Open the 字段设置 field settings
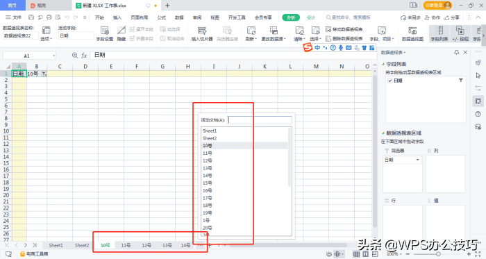Viewport: 486px width, 259px height. coord(104,33)
